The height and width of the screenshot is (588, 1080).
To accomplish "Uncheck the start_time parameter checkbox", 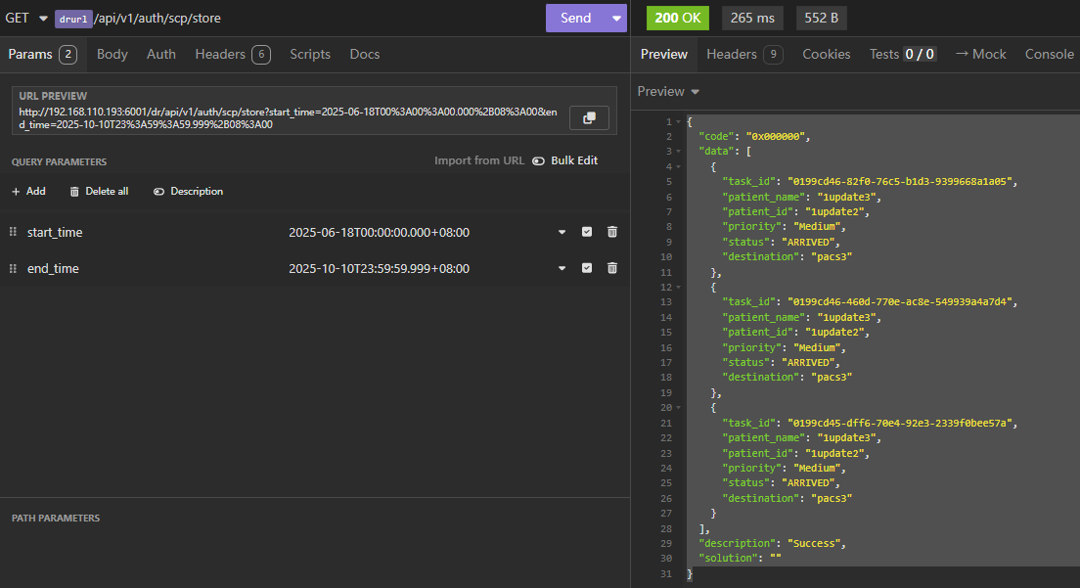I will 587,232.
